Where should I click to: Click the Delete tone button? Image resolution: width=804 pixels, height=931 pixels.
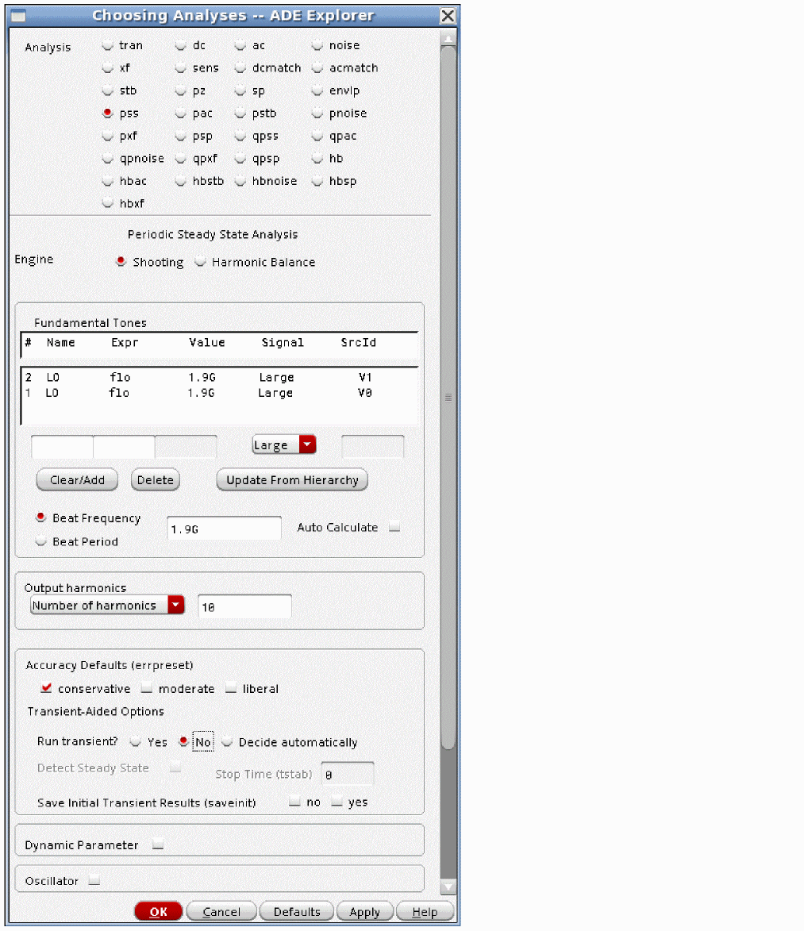click(155, 479)
